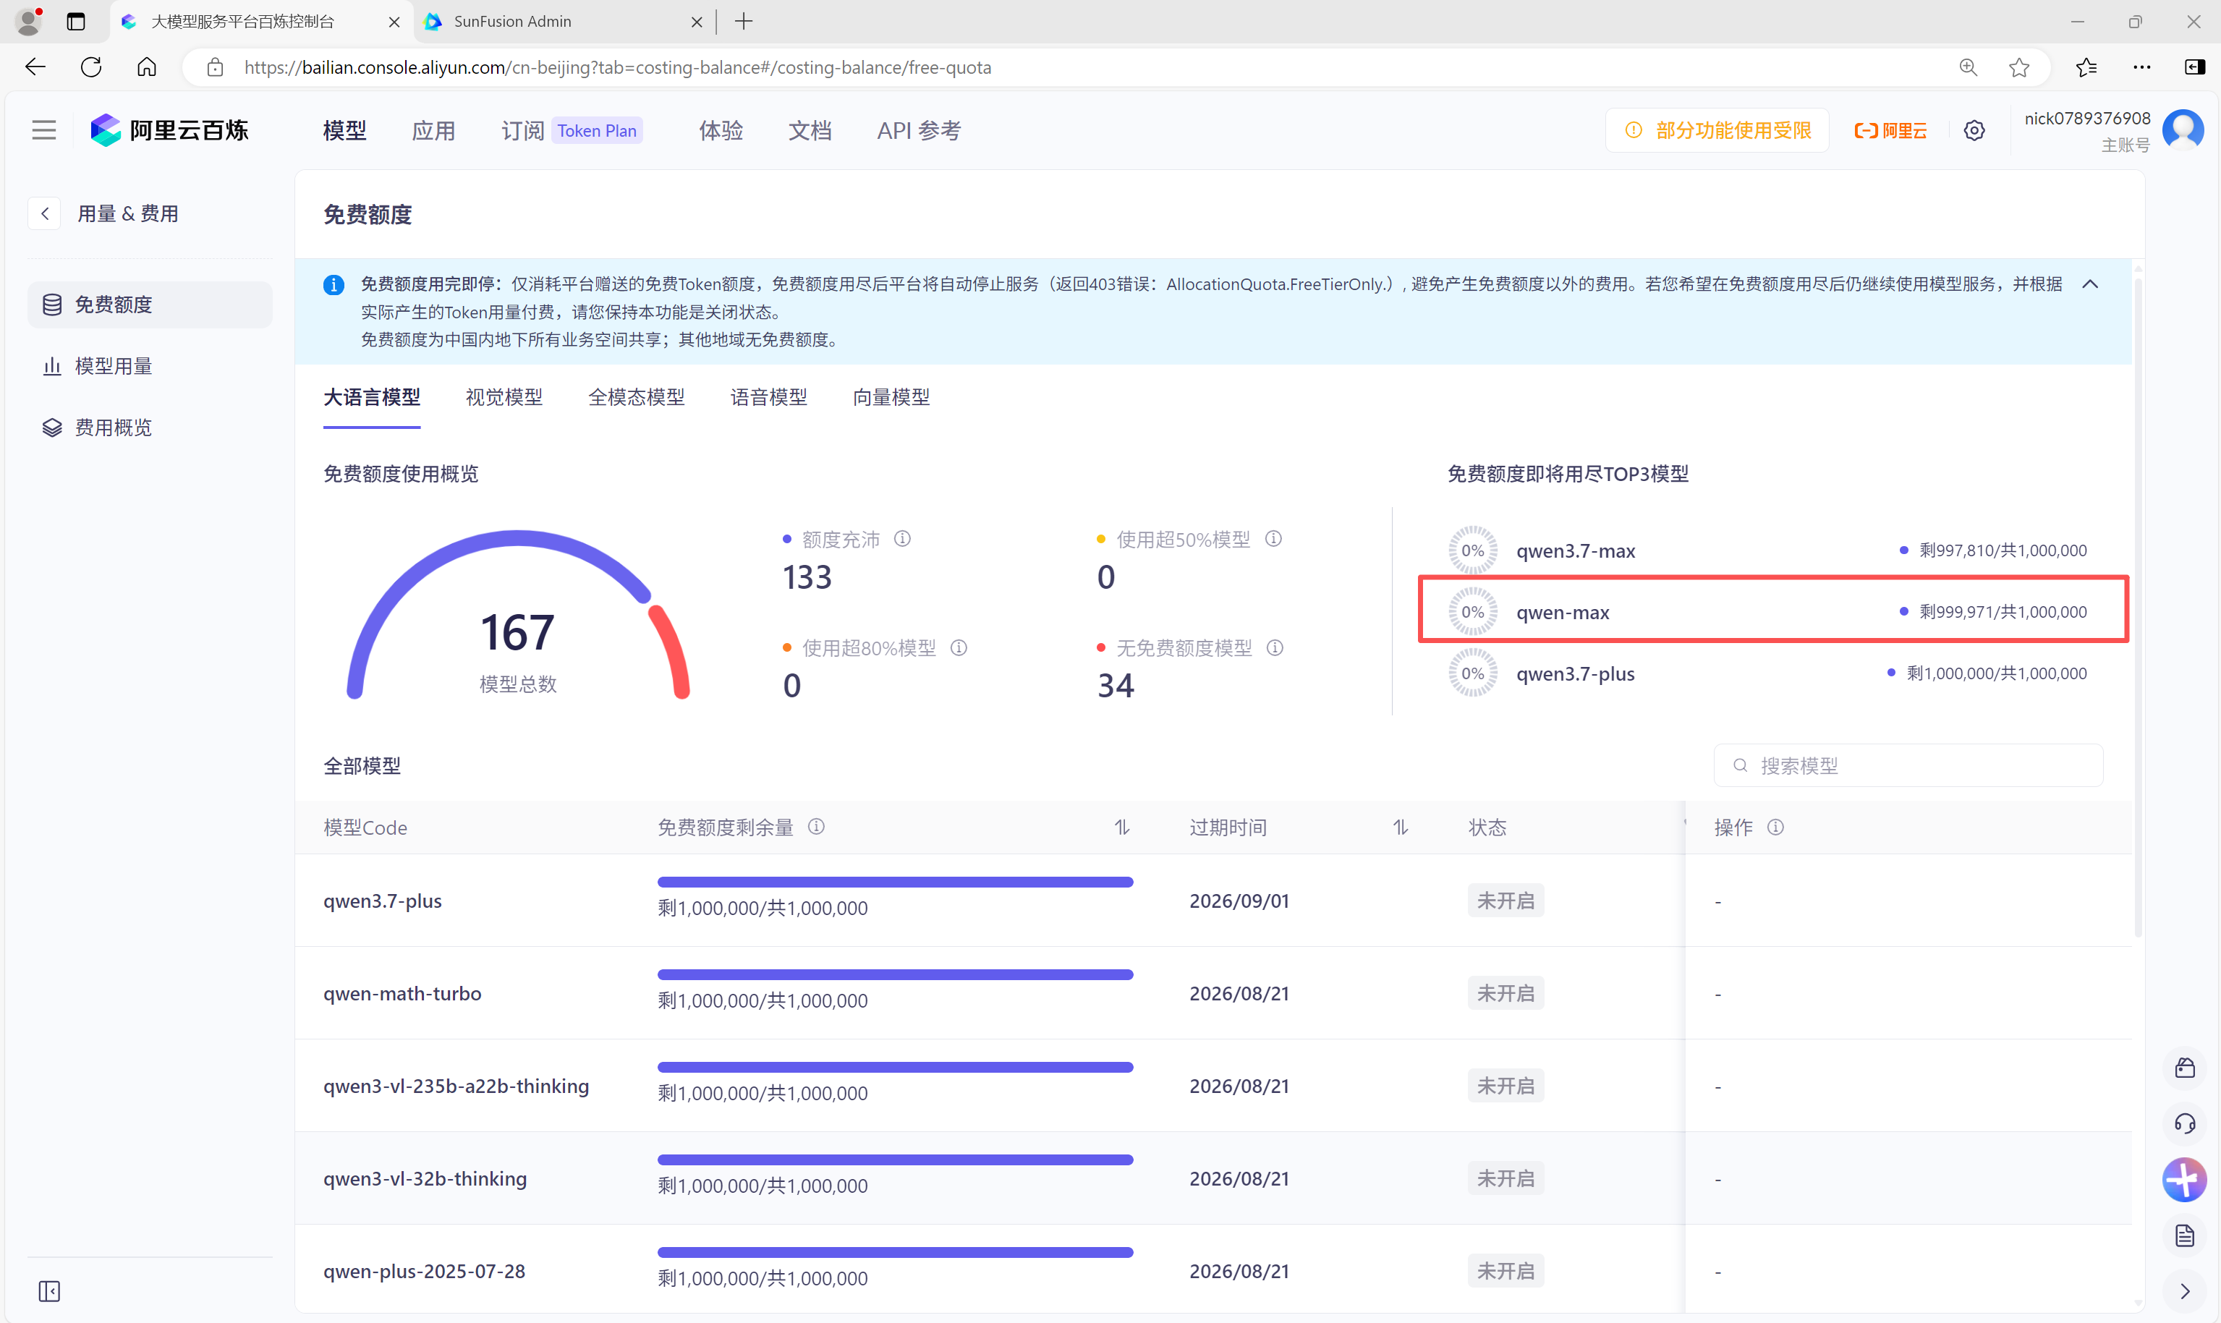Open the hamburger navigation menu
Screen dimensions: 2221x1323
(43, 130)
